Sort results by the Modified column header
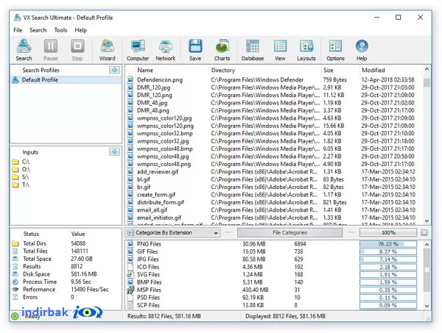Viewport: 442px width, 333px height. [373, 71]
